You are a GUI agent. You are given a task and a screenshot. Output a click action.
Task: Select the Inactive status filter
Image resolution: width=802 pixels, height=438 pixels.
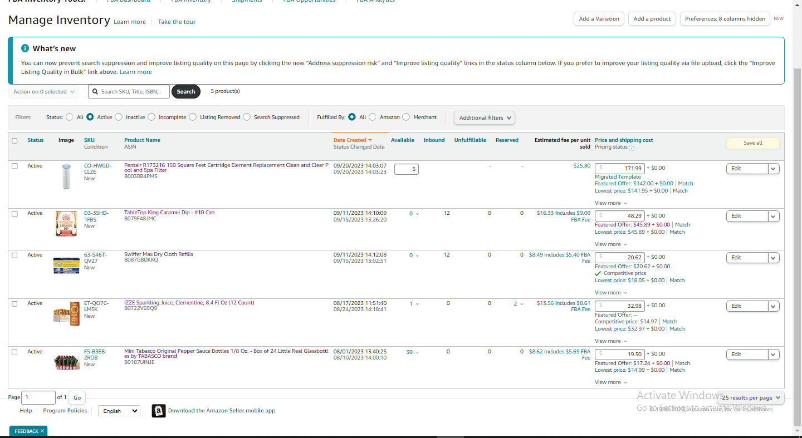tap(119, 117)
